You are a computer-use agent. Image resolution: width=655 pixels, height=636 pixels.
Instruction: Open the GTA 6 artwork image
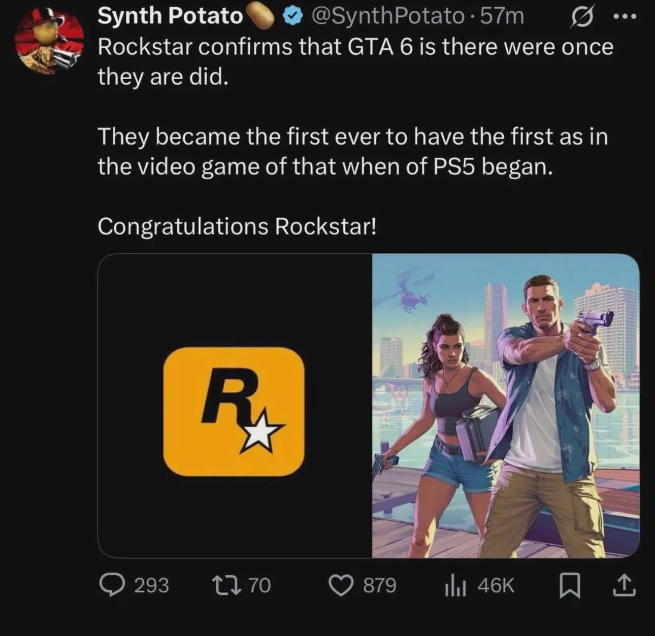[x=505, y=406]
